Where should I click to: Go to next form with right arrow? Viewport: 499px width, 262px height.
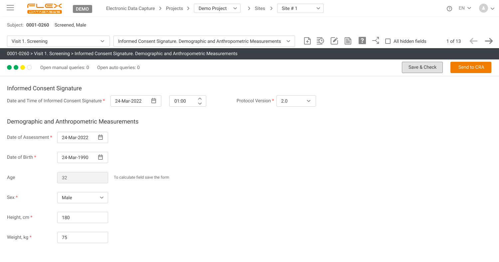click(x=489, y=41)
